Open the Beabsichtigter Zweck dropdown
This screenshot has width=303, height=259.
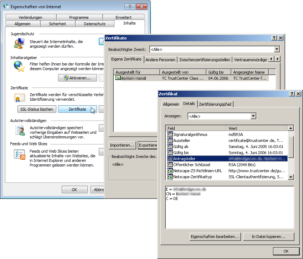tap(277, 49)
